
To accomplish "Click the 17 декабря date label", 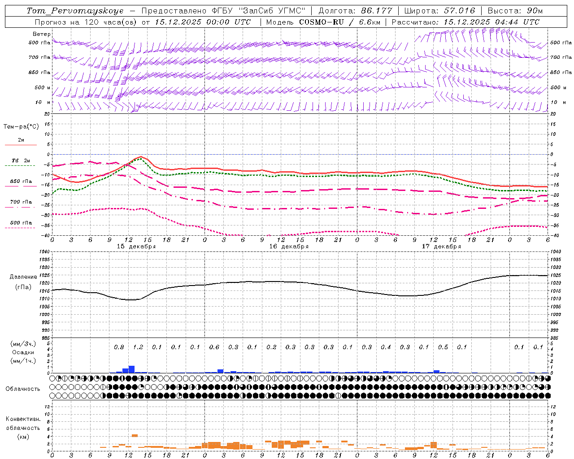I will point(441,247).
